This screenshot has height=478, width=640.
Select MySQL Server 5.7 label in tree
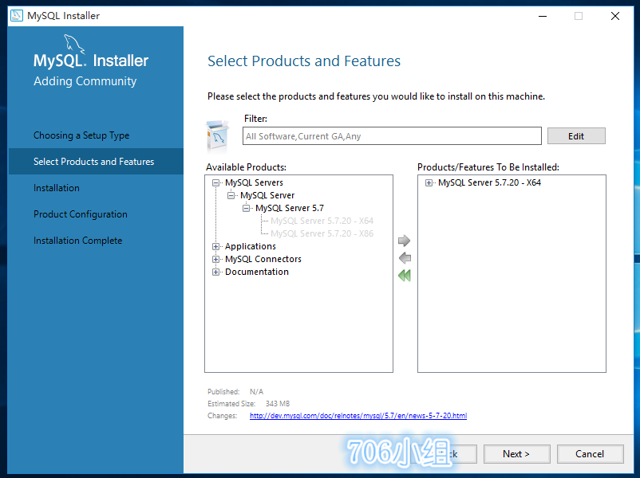coord(290,208)
